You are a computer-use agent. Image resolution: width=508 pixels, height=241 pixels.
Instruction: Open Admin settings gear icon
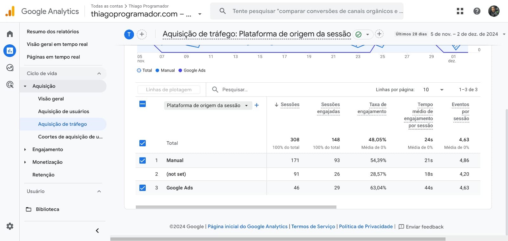pos(10,226)
